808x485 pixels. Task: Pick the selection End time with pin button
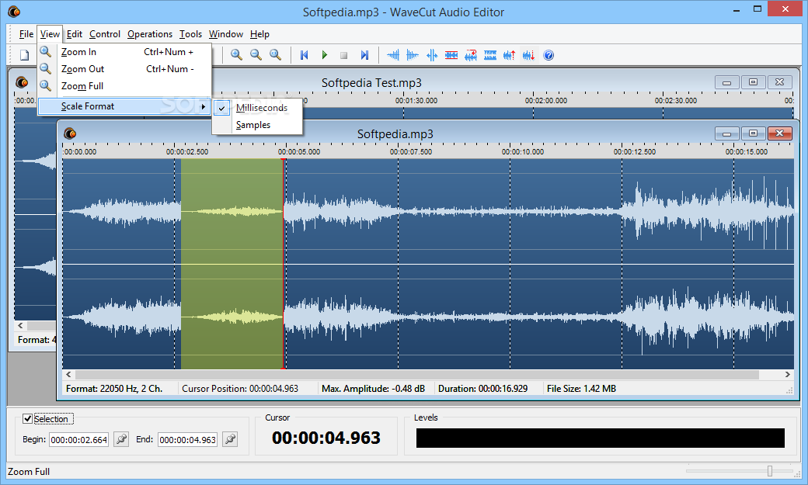coord(230,439)
